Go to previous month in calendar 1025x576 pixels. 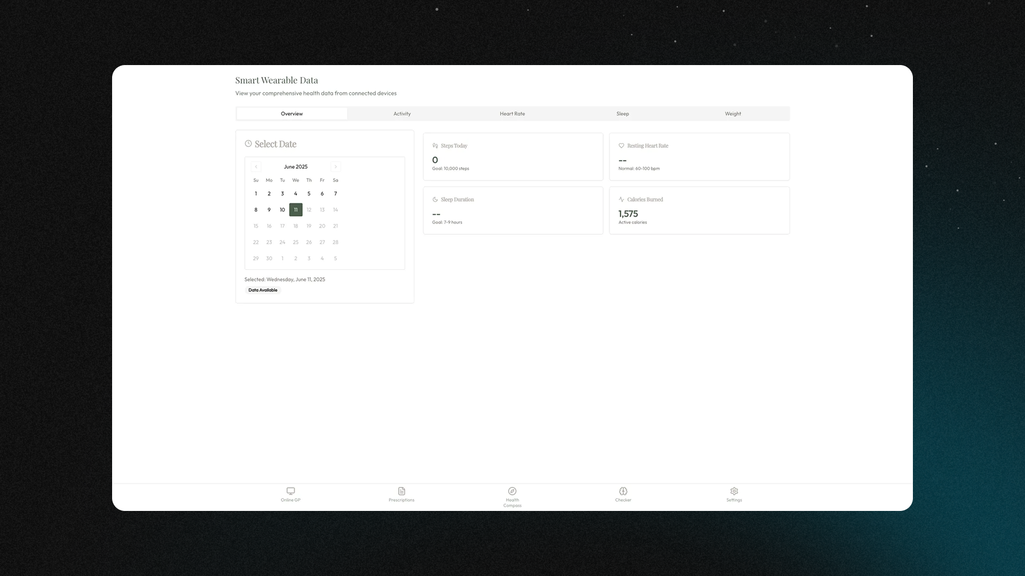click(x=256, y=166)
